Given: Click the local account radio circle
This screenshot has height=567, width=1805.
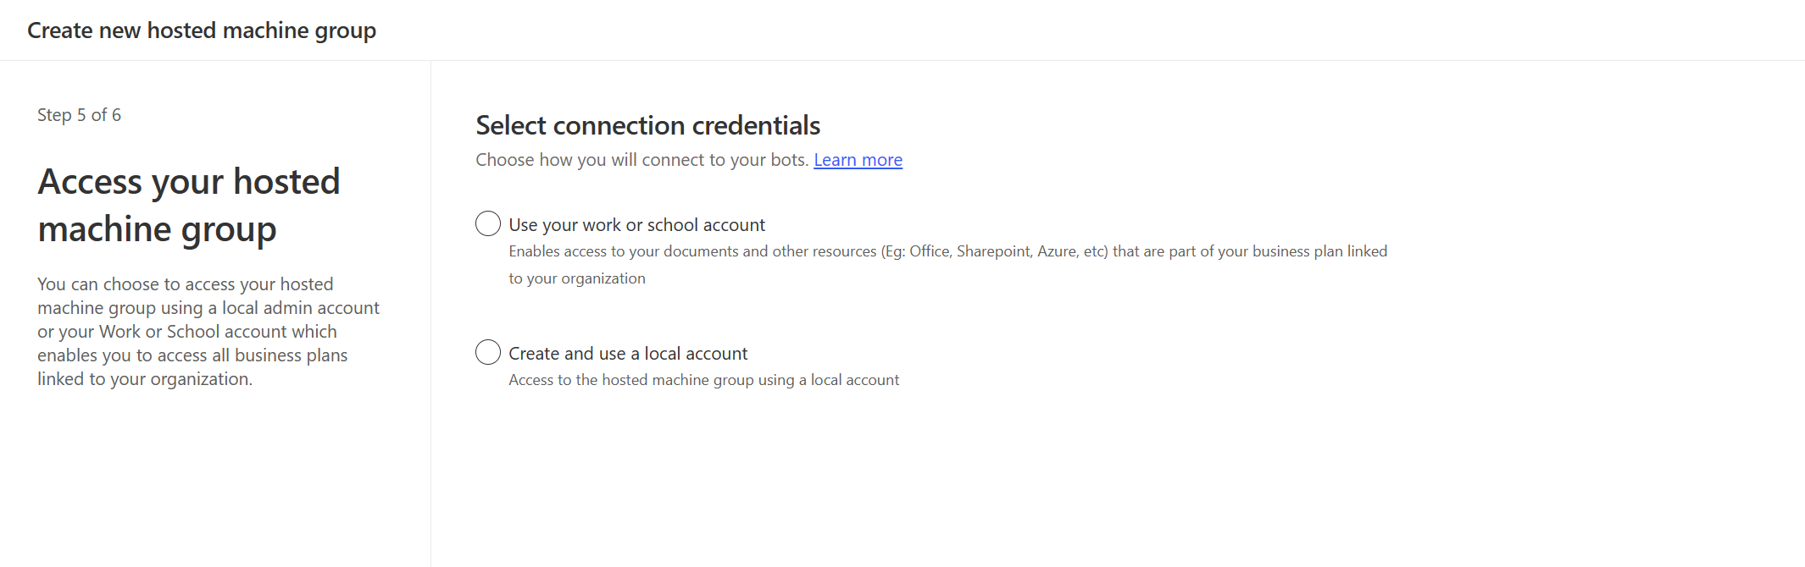Looking at the screenshot, I should pyautogui.click(x=487, y=352).
